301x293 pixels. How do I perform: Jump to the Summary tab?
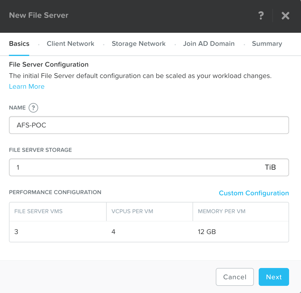click(267, 44)
